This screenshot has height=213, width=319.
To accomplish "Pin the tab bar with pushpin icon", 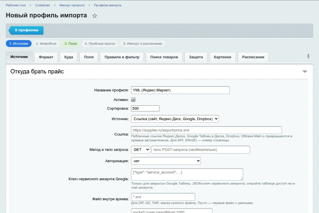I will [x=308, y=57].
